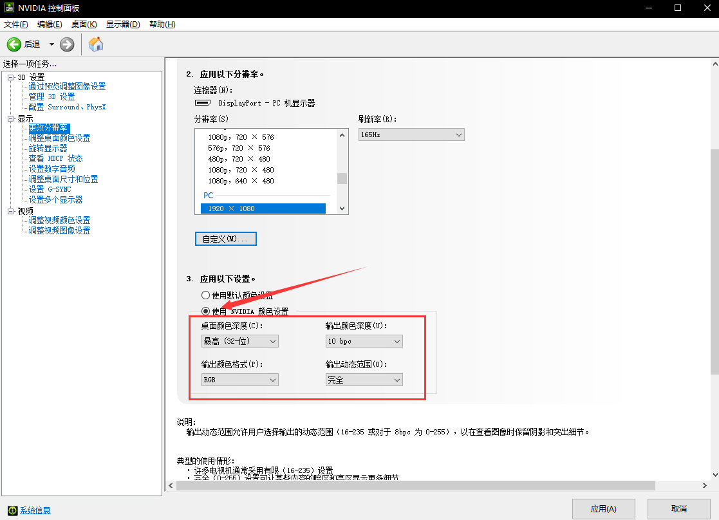Viewport: 719px width, 520px height.
Task: Select 更改分辨率 in the tree
Action: coord(48,127)
